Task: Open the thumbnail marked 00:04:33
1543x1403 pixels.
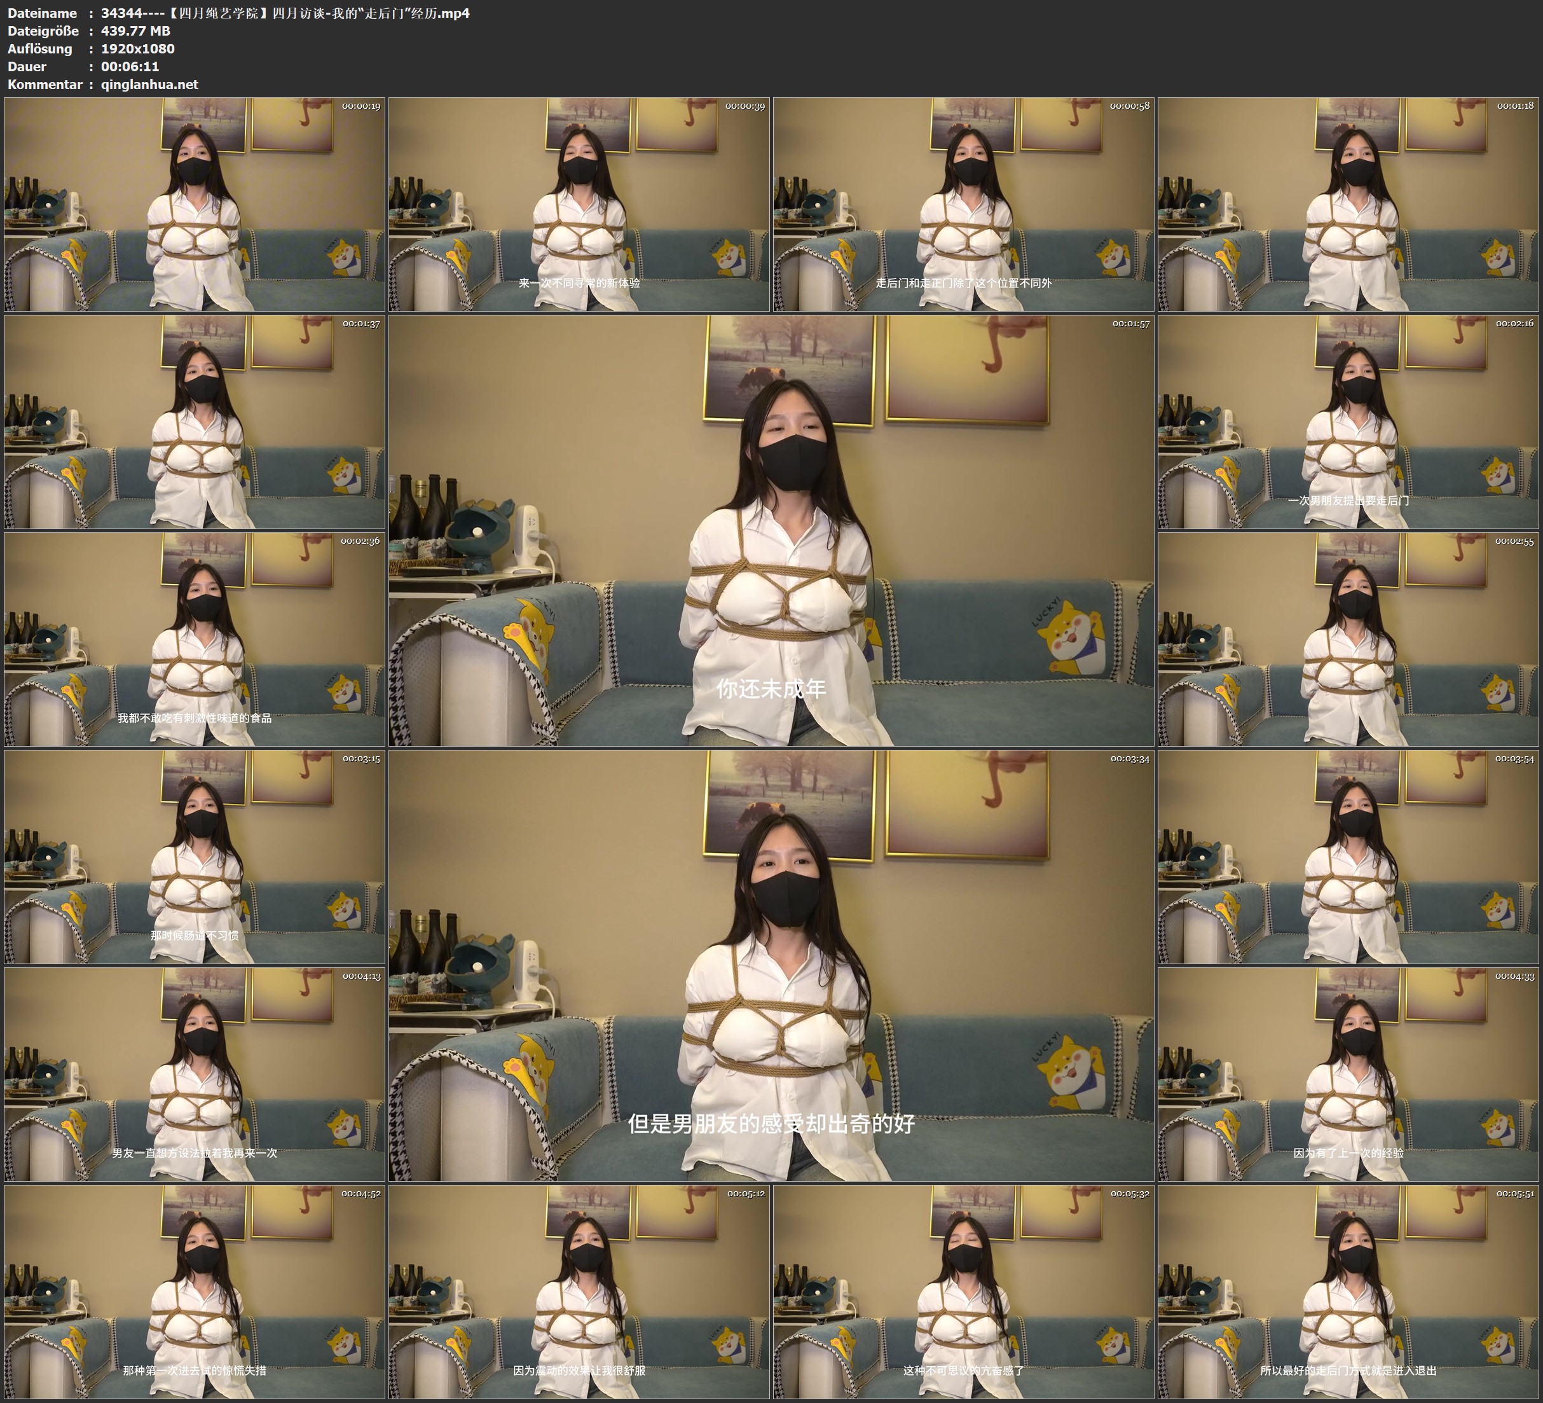Action: (x=1348, y=1074)
